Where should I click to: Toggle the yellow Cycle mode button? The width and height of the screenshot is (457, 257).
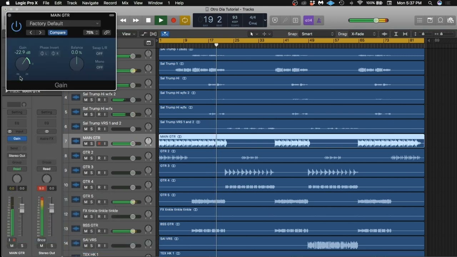click(185, 20)
